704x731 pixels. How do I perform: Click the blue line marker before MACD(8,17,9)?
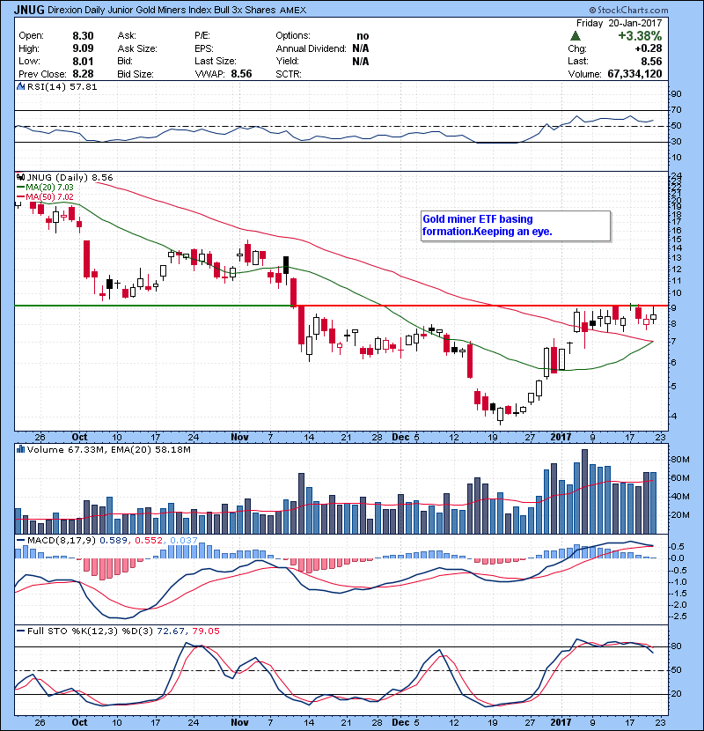20,541
